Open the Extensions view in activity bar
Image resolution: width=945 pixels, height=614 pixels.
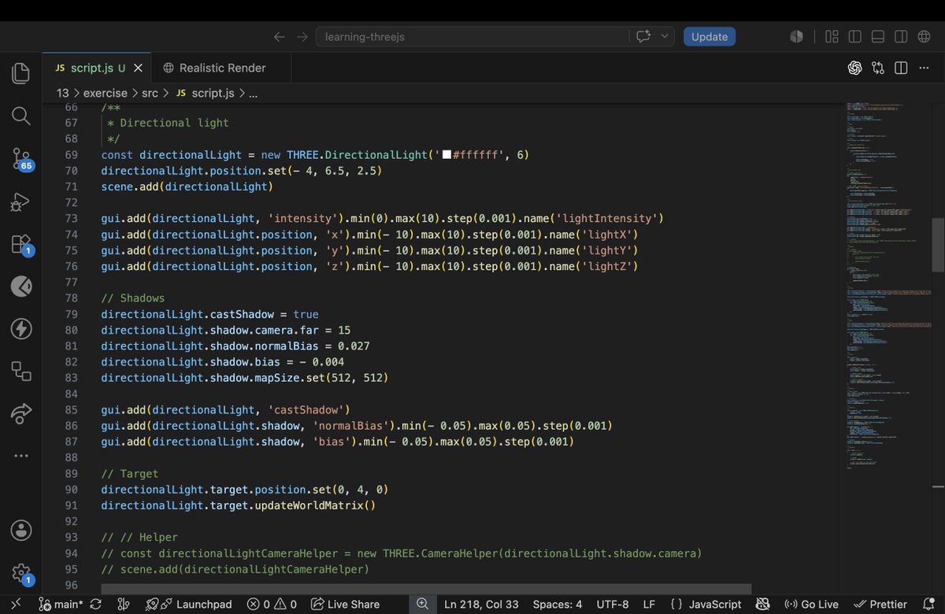point(21,245)
